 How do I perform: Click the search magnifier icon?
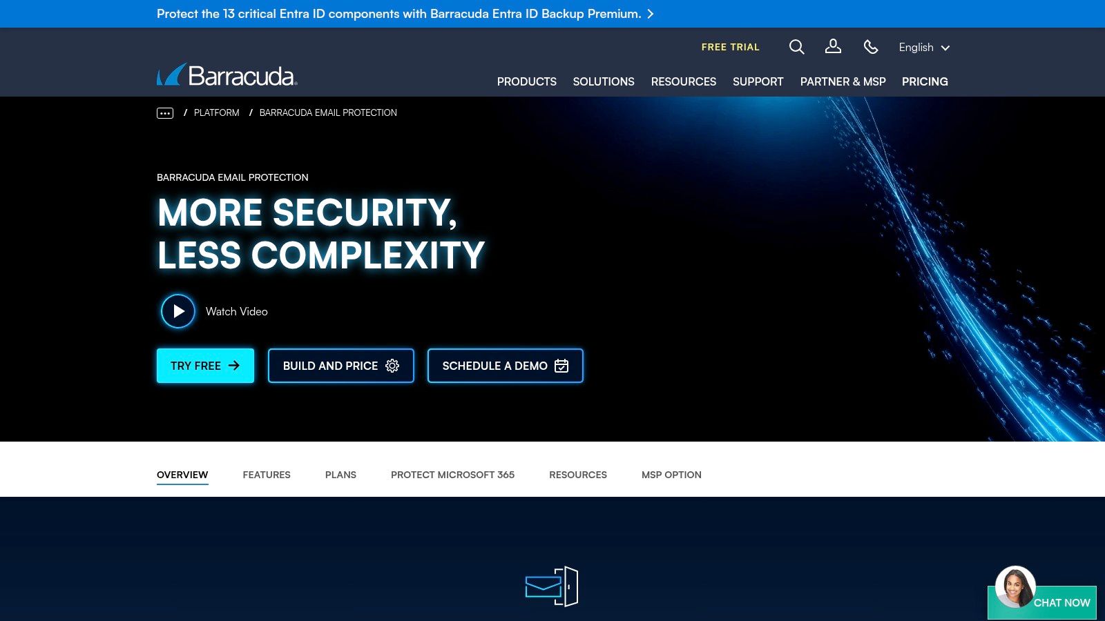click(x=796, y=47)
